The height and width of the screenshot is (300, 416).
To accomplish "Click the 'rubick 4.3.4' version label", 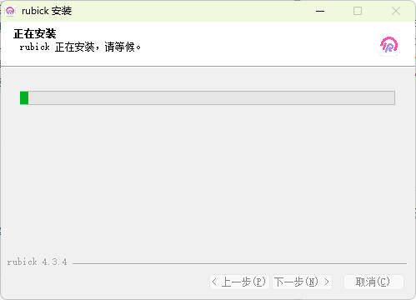I will (37, 262).
